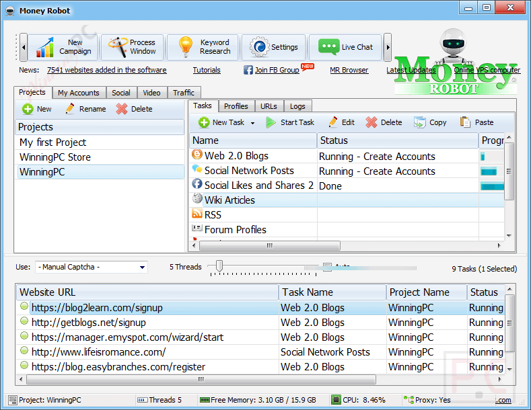Open the Join FB Group link

point(277,70)
